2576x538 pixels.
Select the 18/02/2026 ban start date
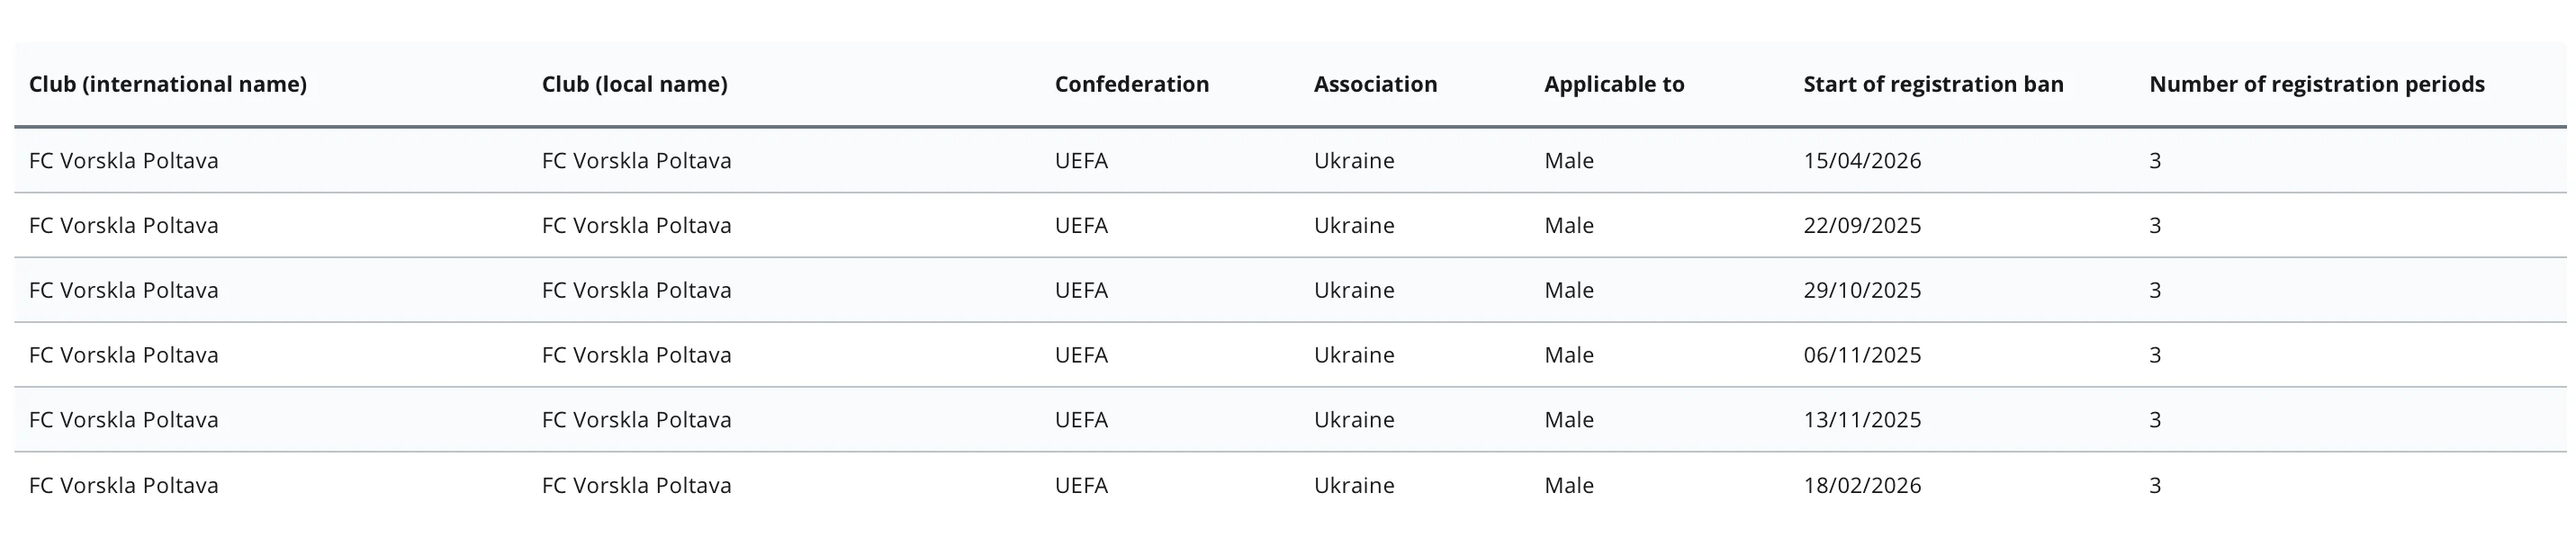tap(1862, 486)
